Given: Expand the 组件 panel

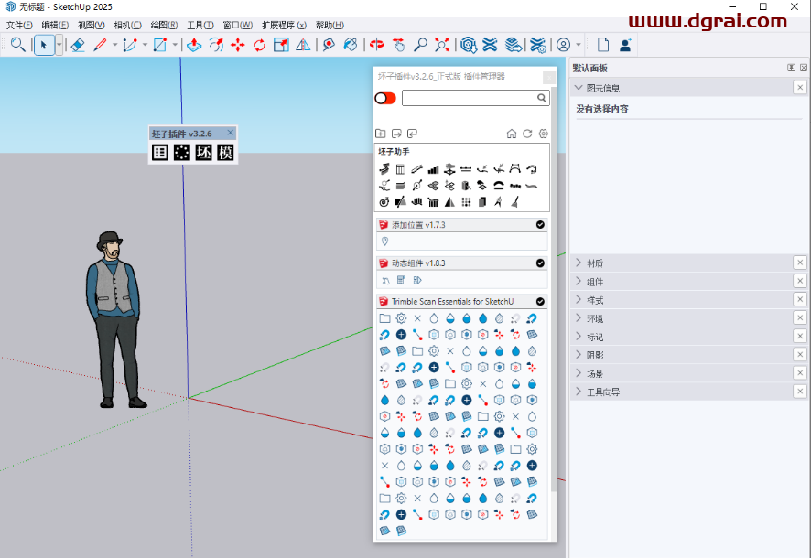Looking at the screenshot, I should pyautogui.click(x=579, y=282).
